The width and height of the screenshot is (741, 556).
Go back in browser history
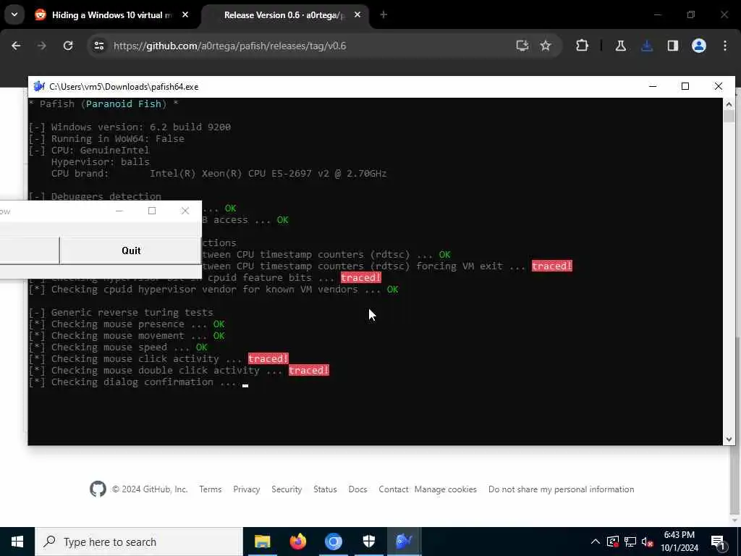(x=16, y=46)
